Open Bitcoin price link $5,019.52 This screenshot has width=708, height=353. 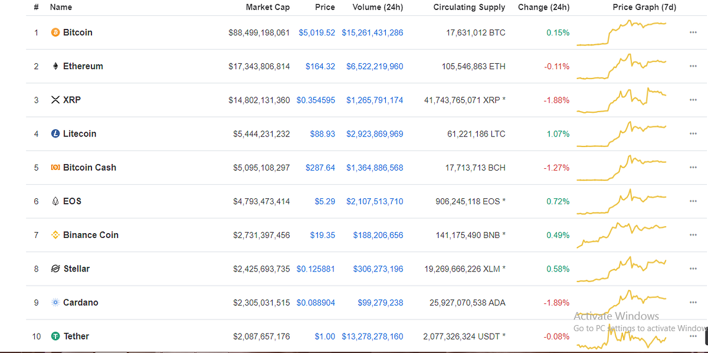[317, 32]
